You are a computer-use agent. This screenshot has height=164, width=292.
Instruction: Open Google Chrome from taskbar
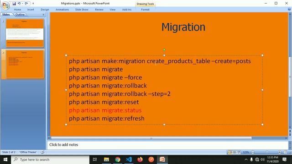click(x=118, y=159)
